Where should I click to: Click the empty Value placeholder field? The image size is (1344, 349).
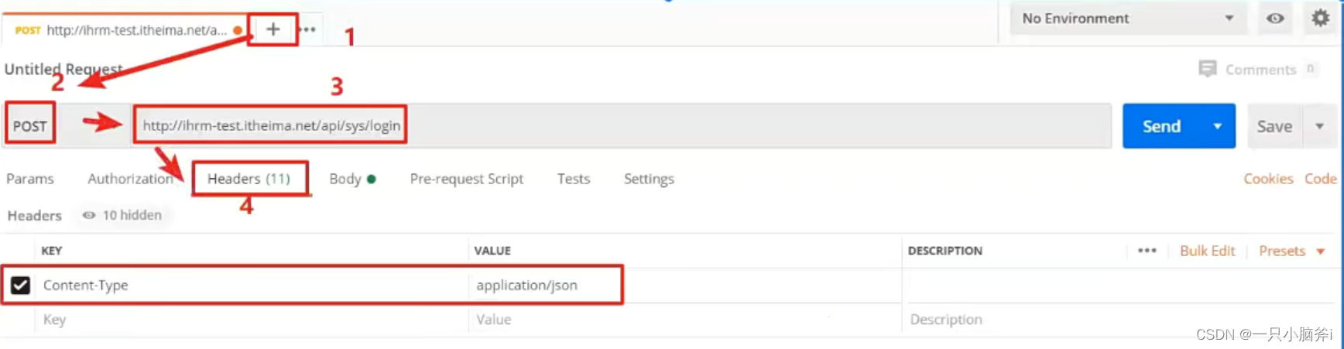pyautogui.click(x=685, y=320)
